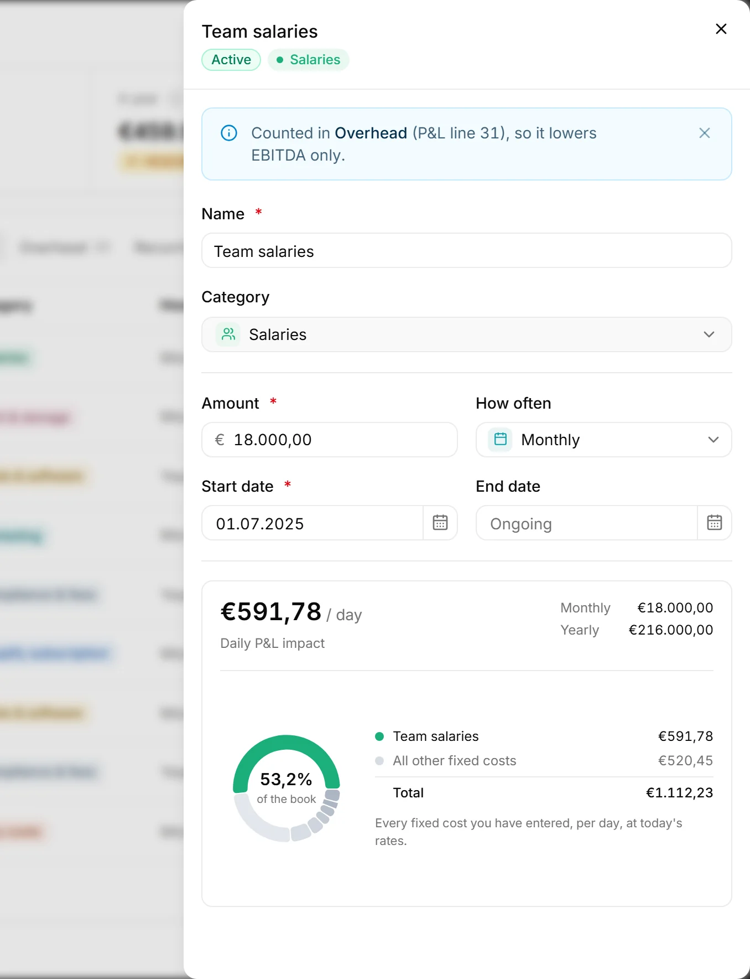Open the End date calendar picker

715,523
